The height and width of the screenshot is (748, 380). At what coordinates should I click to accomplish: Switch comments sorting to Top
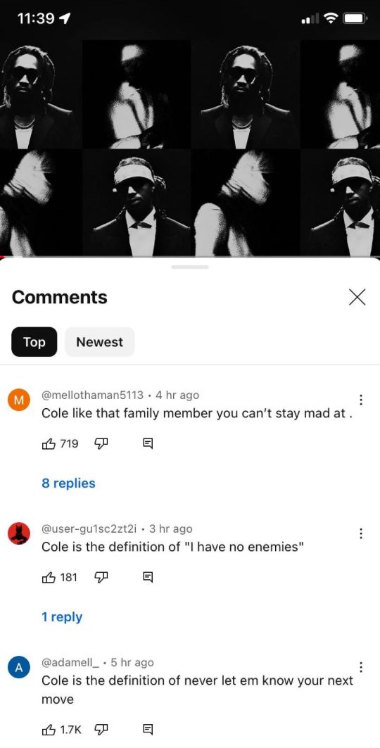point(34,341)
